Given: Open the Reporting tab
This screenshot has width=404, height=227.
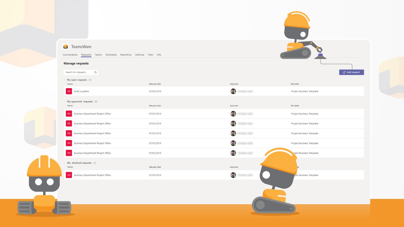Looking at the screenshot, I should coord(126,55).
